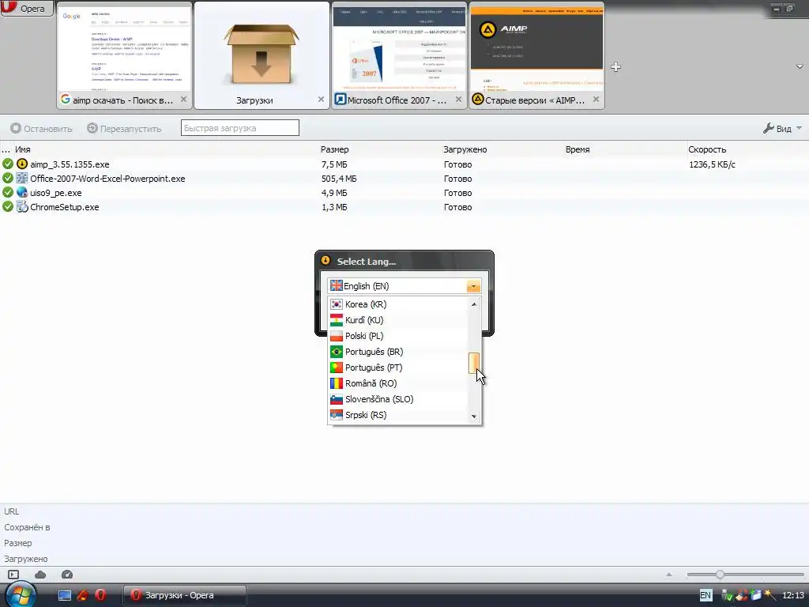Sort downloads by Имя column

click(x=23, y=149)
